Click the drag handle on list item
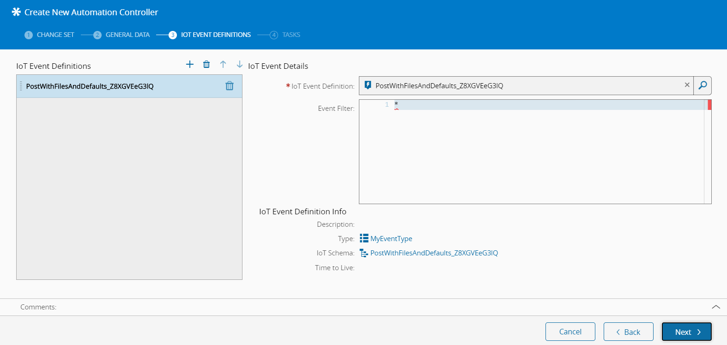The height and width of the screenshot is (345, 727). (x=21, y=86)
